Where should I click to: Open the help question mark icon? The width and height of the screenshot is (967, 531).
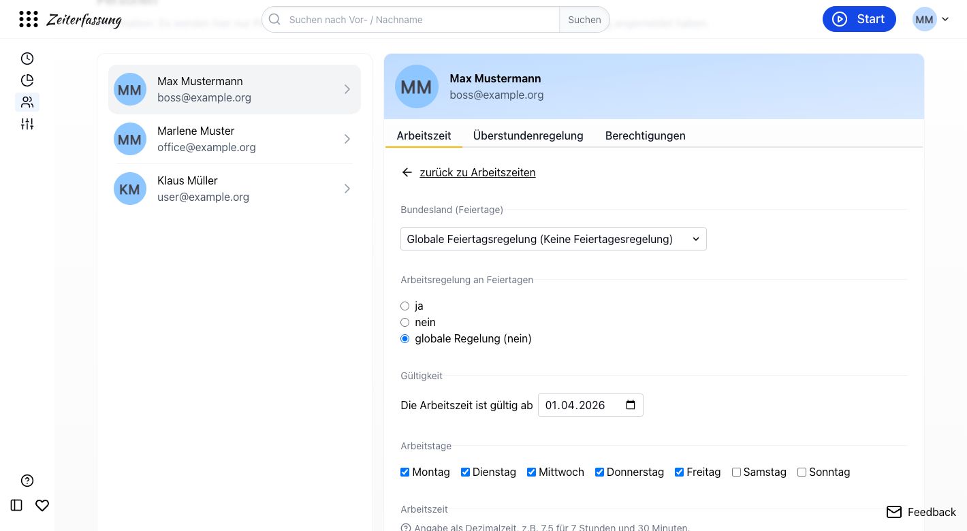[x=27, y=481]
